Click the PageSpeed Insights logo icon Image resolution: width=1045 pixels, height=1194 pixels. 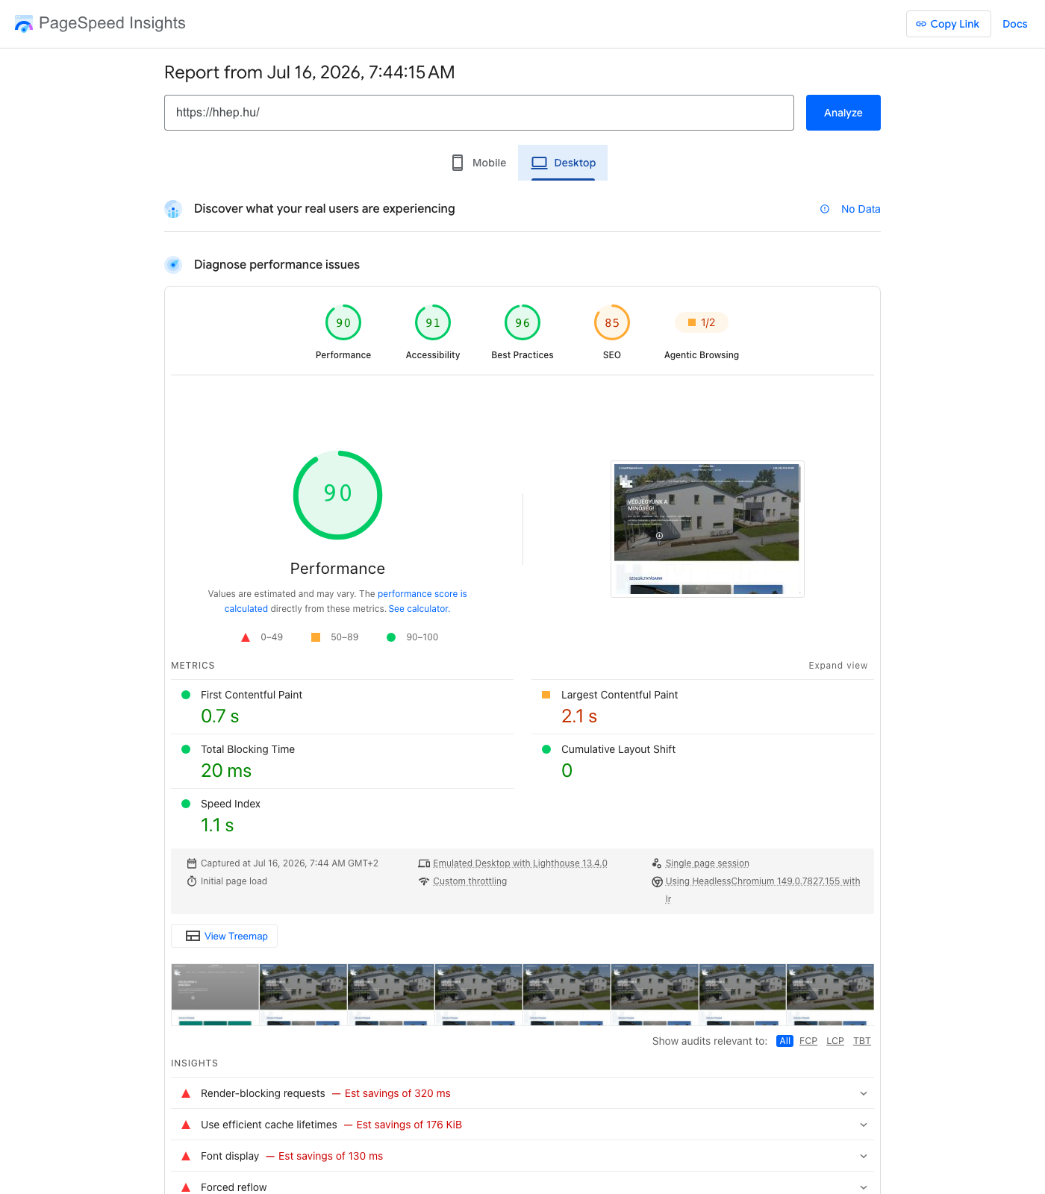coord(24,24)
